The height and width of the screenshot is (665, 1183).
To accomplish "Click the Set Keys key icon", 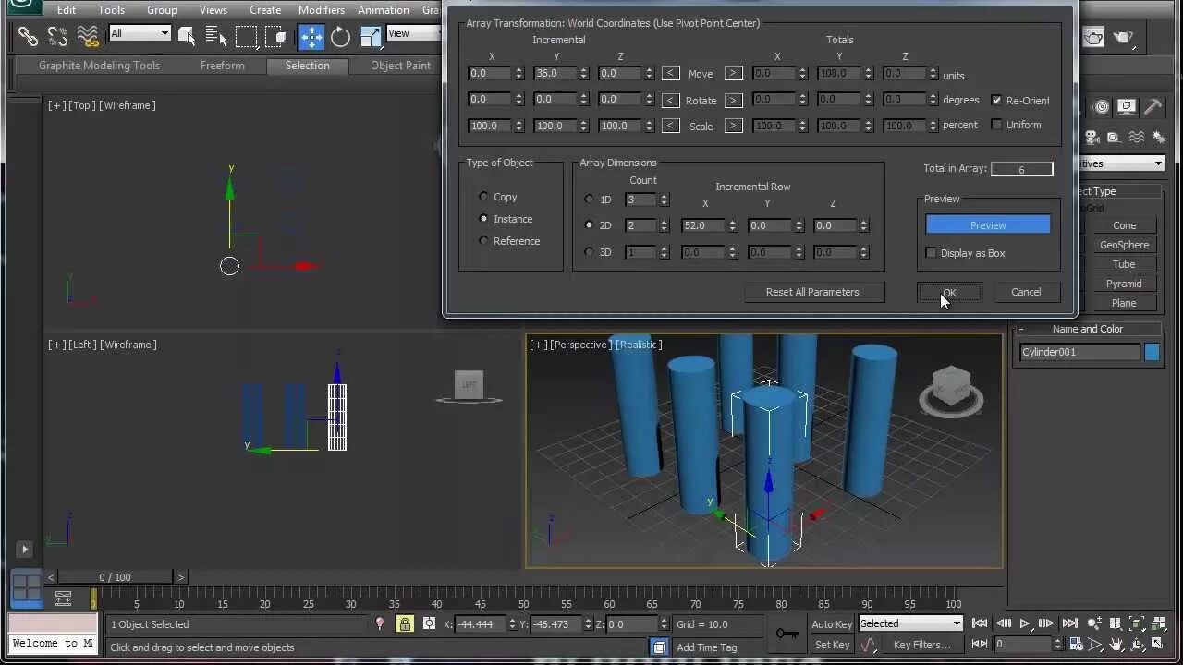I will tap(787, 634).
